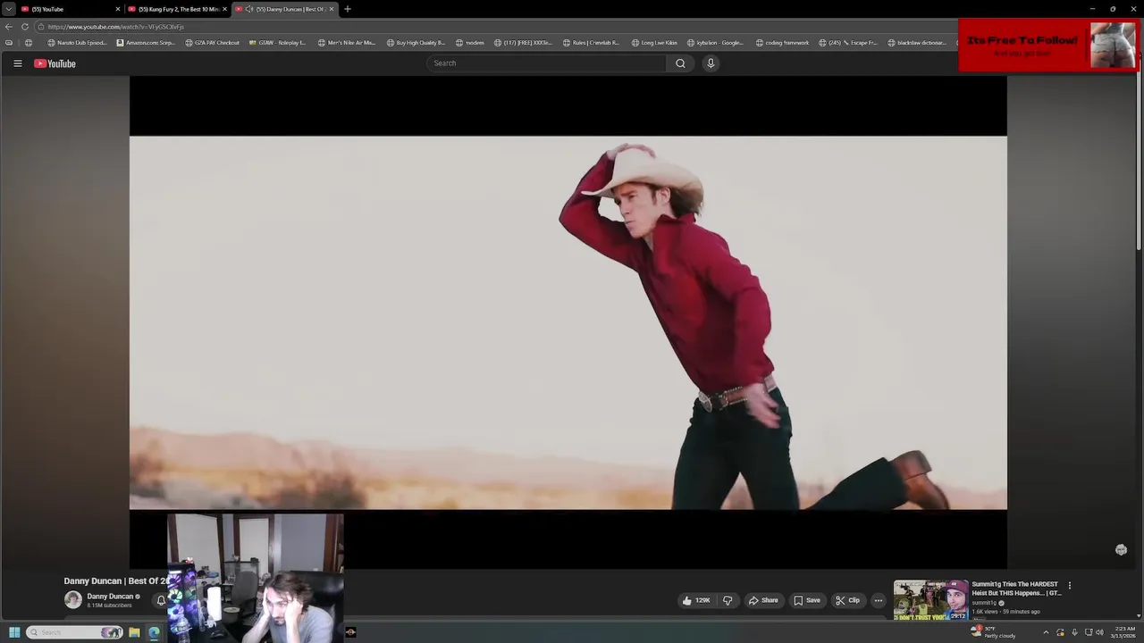Click the Danny Duncan video player
Viewport: 1144px width, 643px height.
568,322
